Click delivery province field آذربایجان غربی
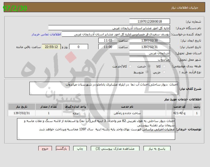210x167 pixels. tap(150, 53)
